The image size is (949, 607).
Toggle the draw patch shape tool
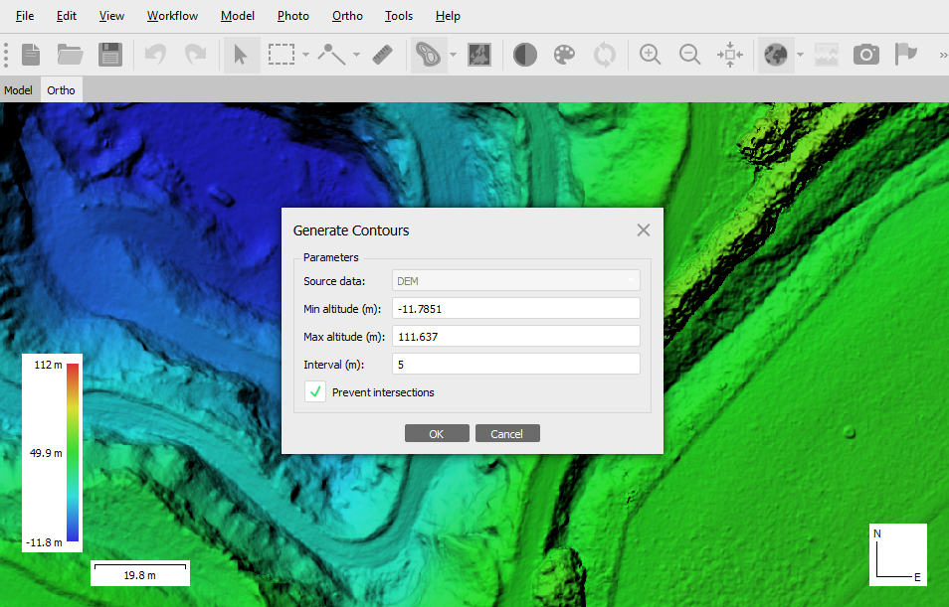click(x=428, y=55)
